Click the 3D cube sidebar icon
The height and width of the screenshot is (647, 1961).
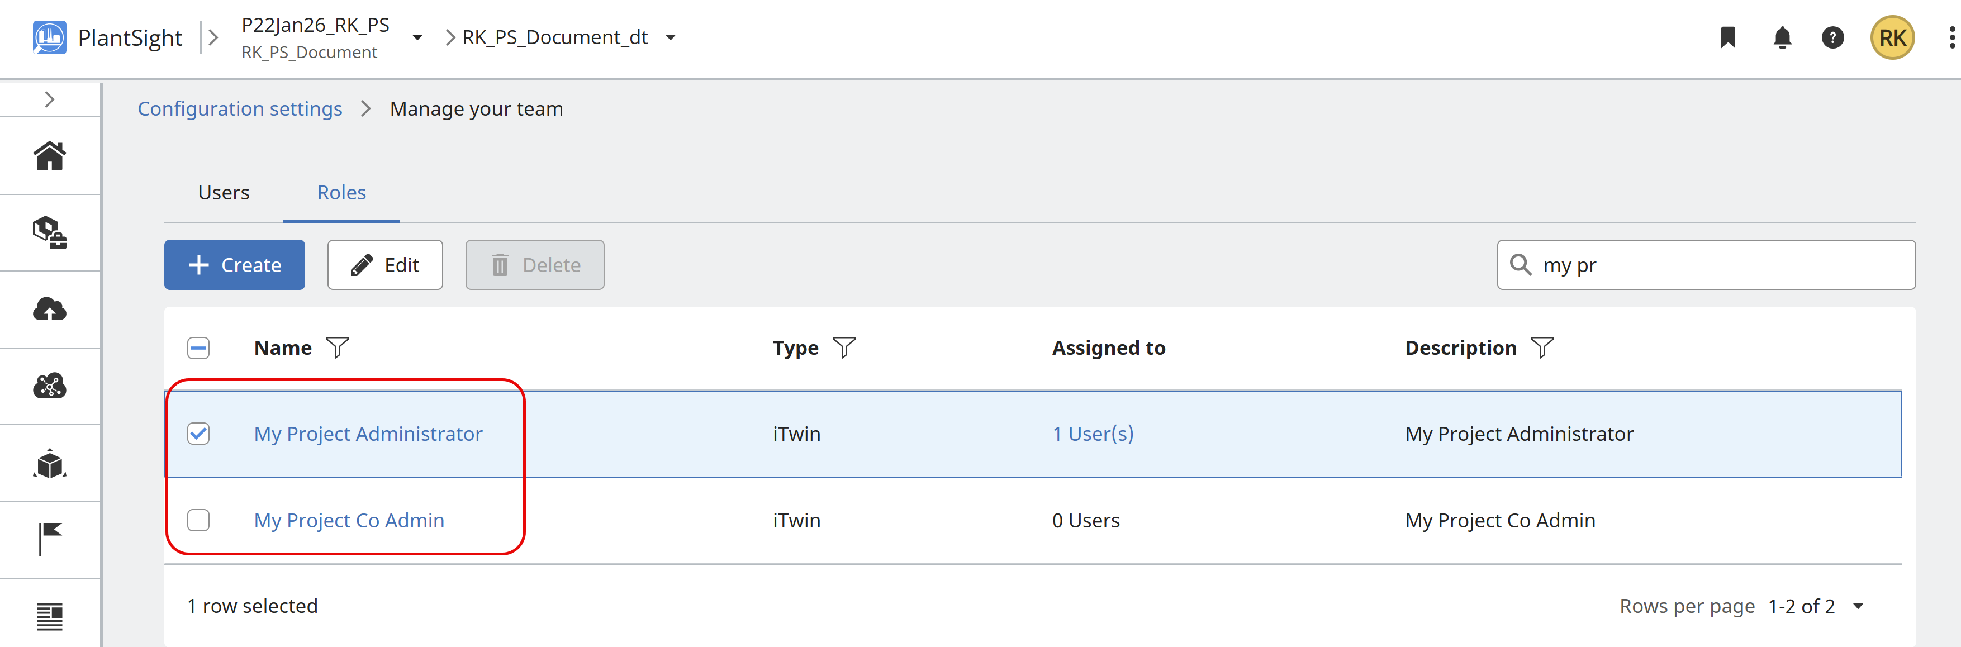click(50, 463)
